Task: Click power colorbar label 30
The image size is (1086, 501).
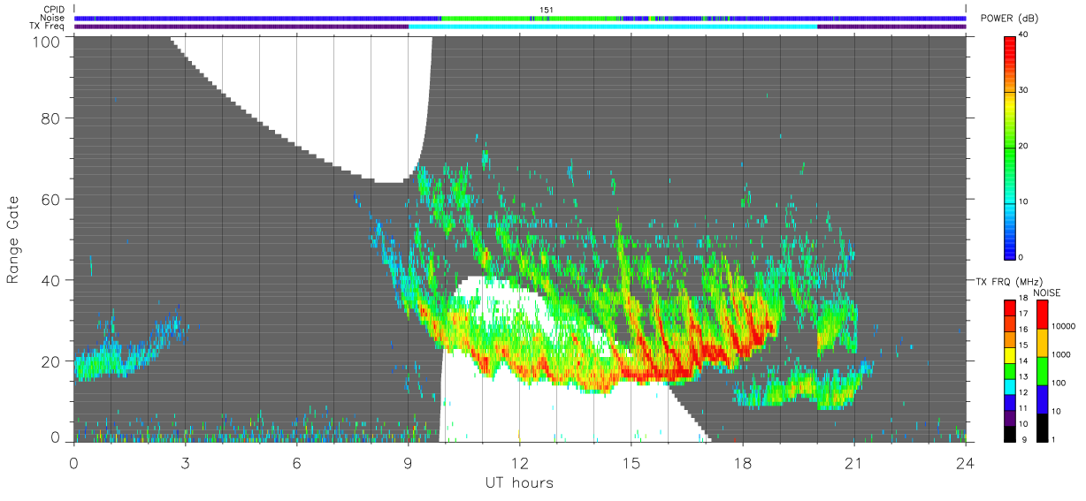Action: click(x=1024, y=91)
